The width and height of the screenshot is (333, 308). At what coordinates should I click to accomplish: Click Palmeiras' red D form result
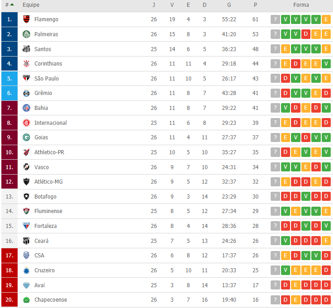pyautogui.click(x=306, y=34)
